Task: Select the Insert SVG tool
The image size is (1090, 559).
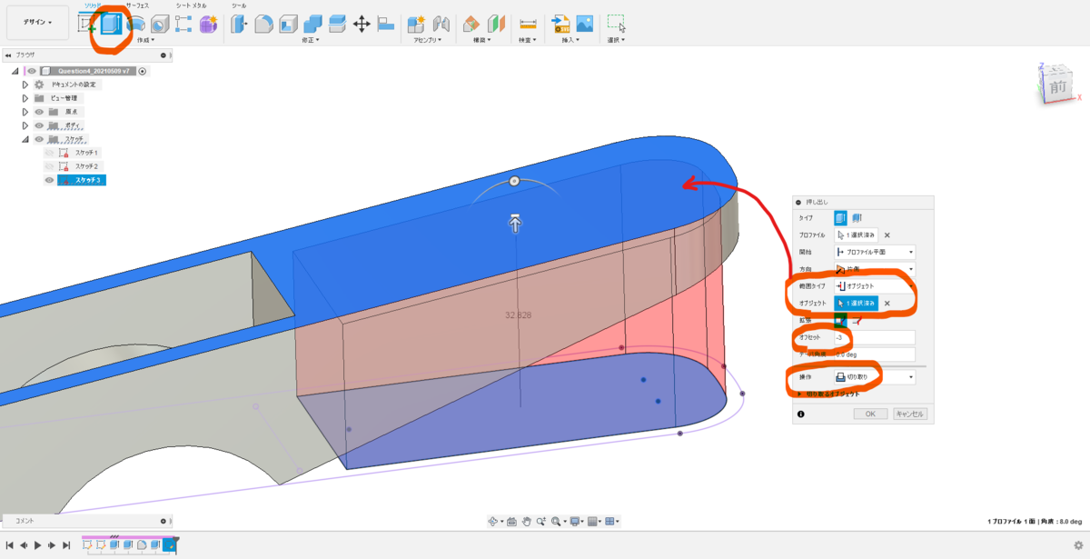Action: 560,25
